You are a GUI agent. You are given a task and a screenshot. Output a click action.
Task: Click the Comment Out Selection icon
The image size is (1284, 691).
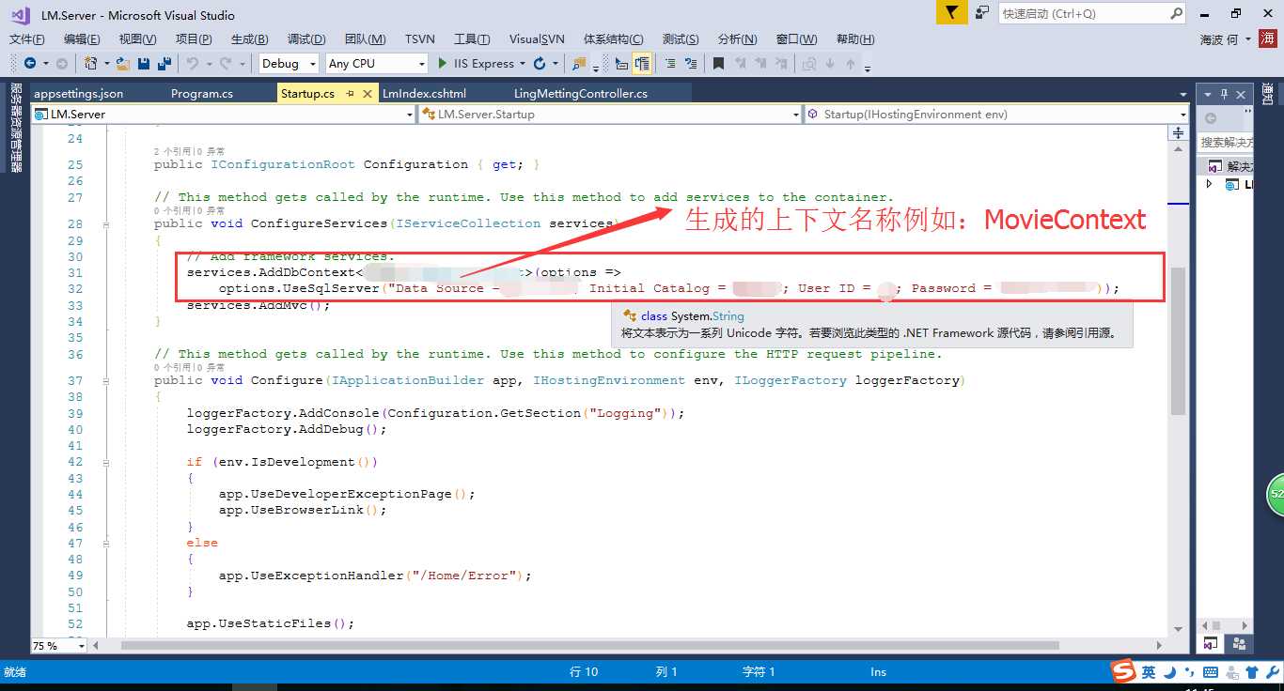621,63
